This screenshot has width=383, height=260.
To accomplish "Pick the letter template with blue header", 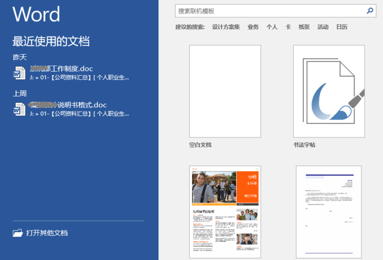I will [x=329, y=212].
